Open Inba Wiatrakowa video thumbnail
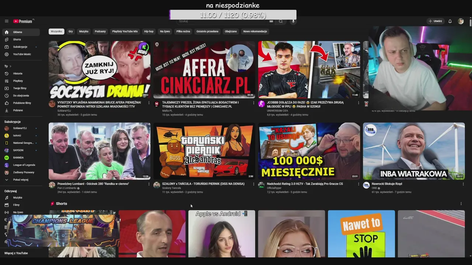 coord(414,151)
